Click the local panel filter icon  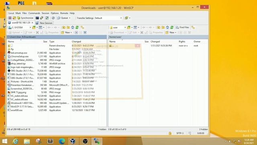pyautogui.click(x=41, y=27)
